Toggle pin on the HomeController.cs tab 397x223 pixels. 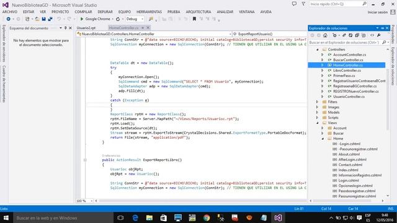click(x=143, y=27)
